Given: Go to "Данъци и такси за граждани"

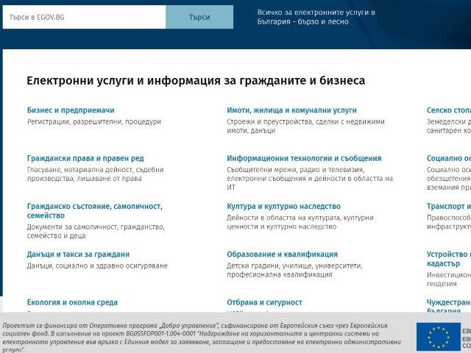Looking at the screenshot, I should (78, 254).
